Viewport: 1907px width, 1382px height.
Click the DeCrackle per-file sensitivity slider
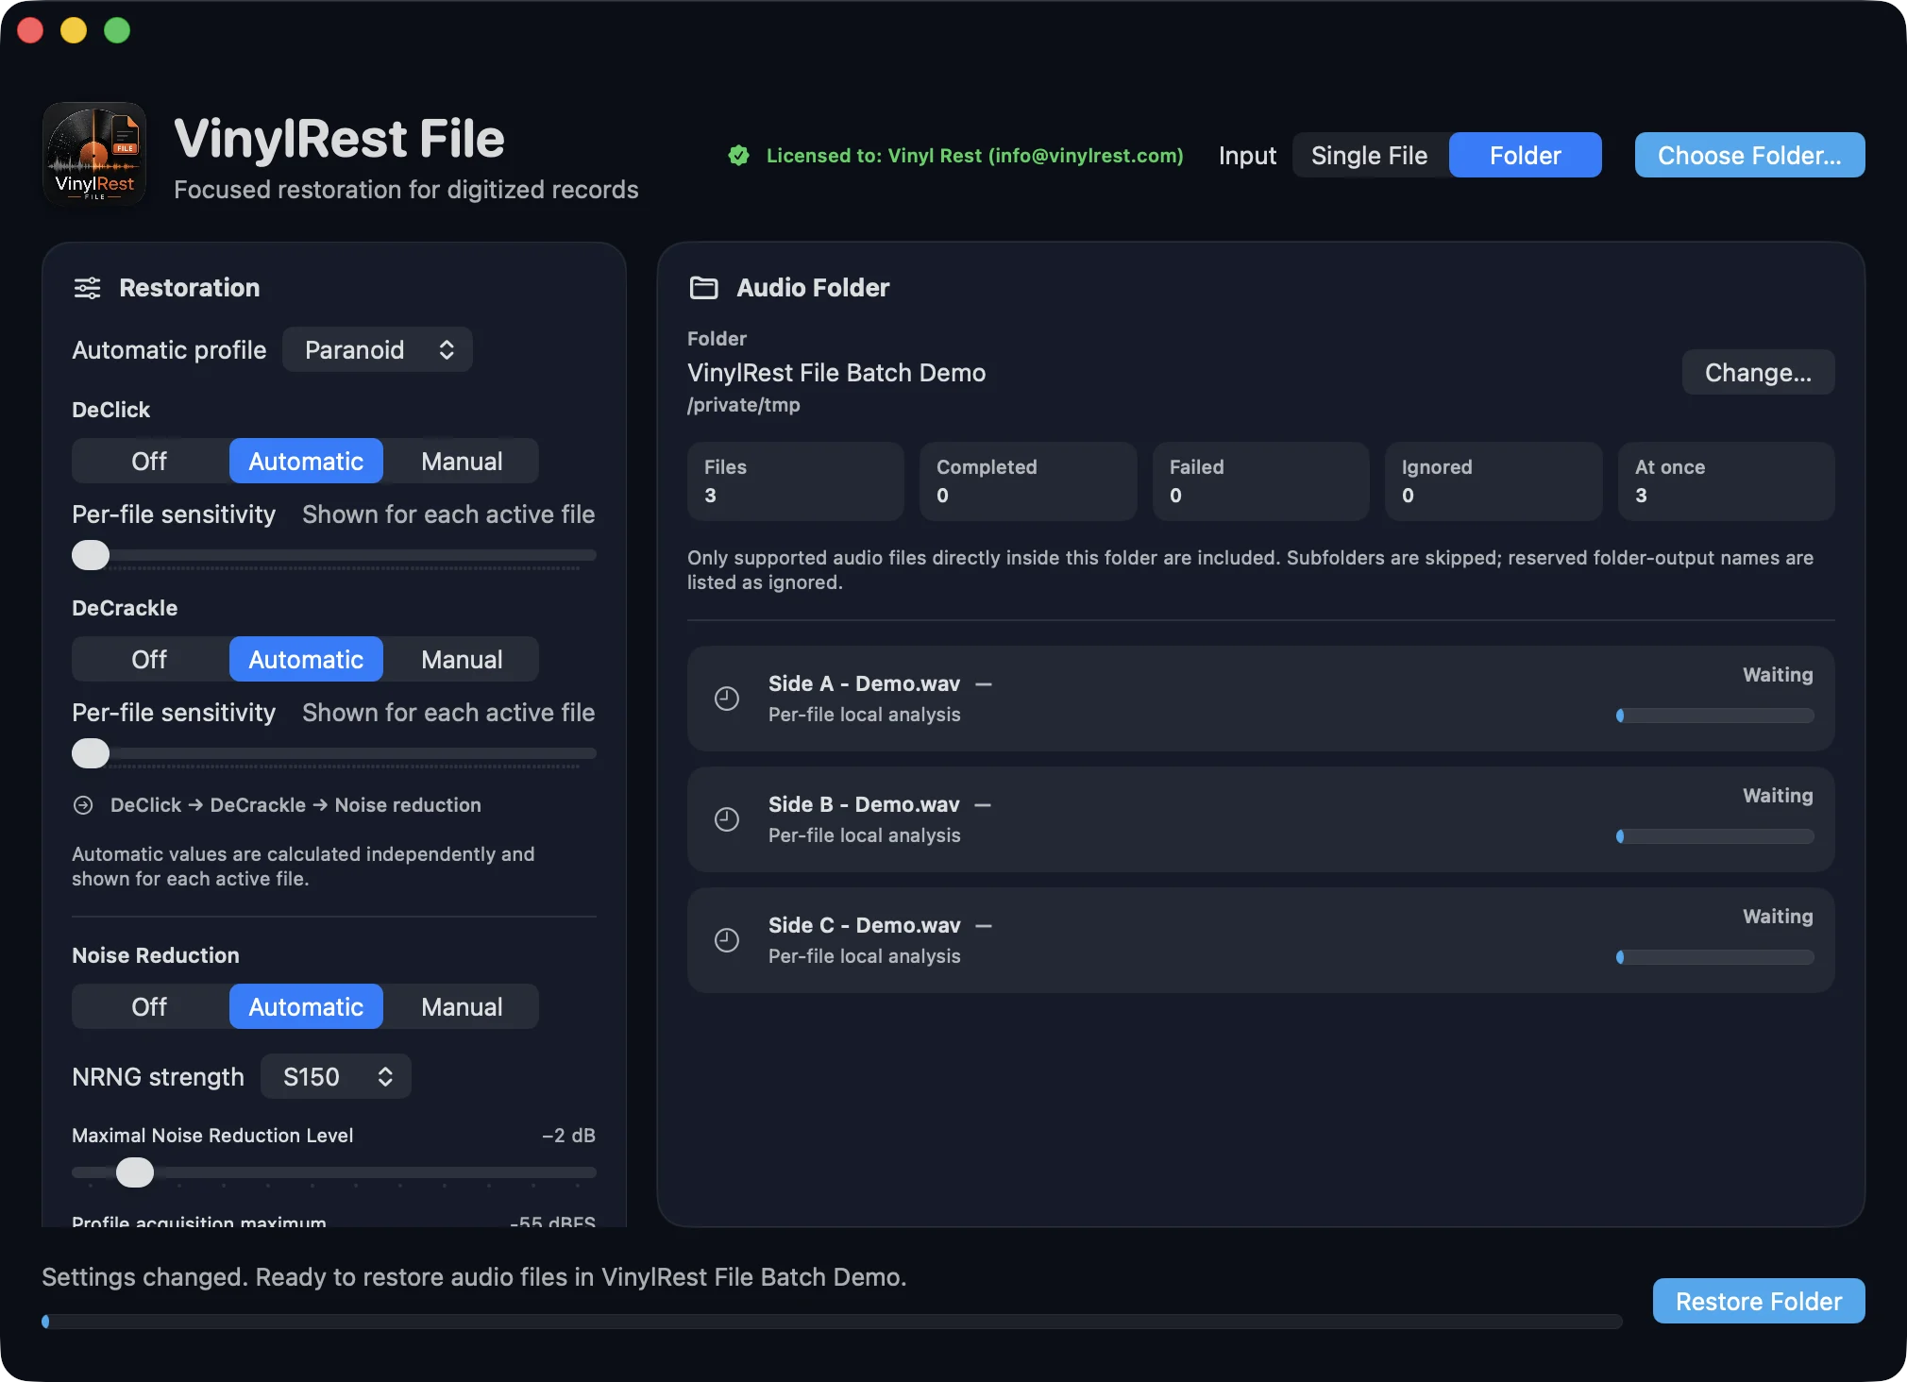[334, 753]
